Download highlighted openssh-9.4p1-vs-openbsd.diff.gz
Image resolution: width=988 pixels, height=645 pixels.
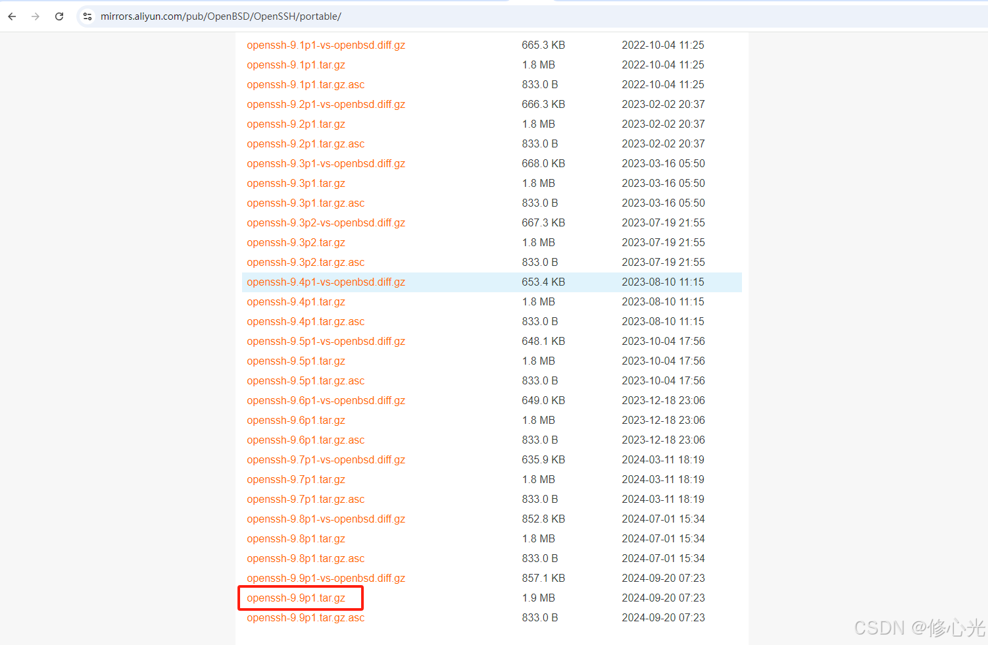[326, 282]
